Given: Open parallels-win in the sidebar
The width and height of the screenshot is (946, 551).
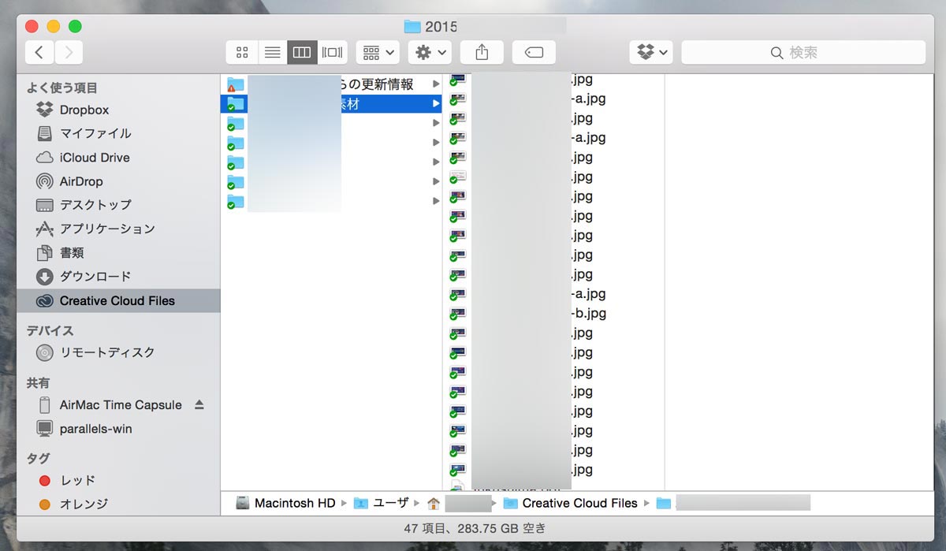Looking at the screenshot, I should (118, 429).
